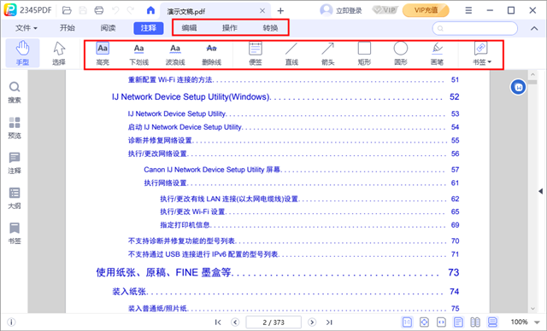Toggle single page view mode
This screenshot has height=331, width=547.
[x=458, y=322]
